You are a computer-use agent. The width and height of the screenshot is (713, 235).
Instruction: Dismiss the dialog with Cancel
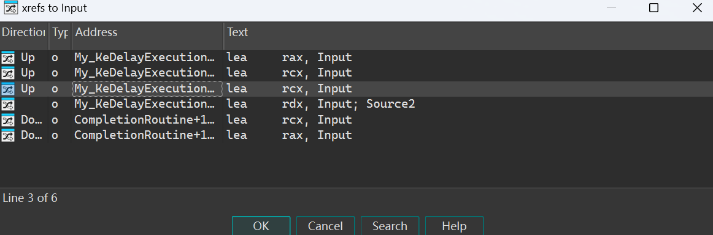tap(325, 226)
